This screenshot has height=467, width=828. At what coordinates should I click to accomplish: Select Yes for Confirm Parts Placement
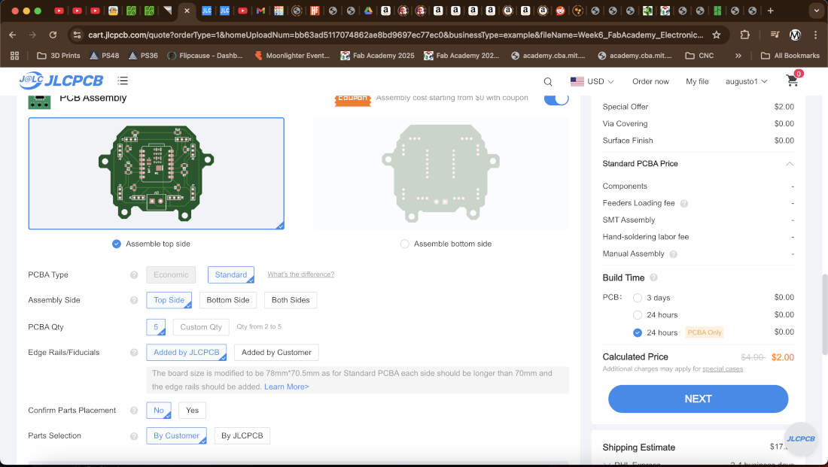(x=192, y=411)
